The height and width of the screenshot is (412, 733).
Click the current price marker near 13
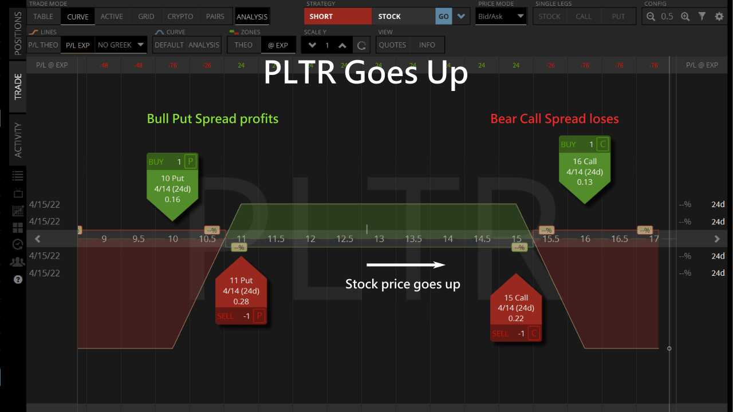click(367, 229)
